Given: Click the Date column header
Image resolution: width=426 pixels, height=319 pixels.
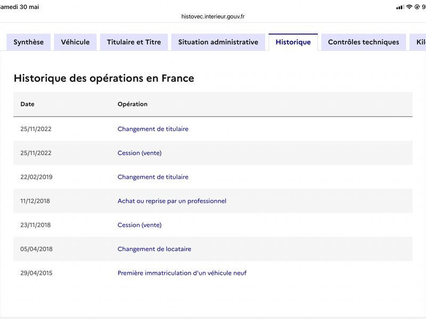Looking at the screenshot, I should (28, 104).
